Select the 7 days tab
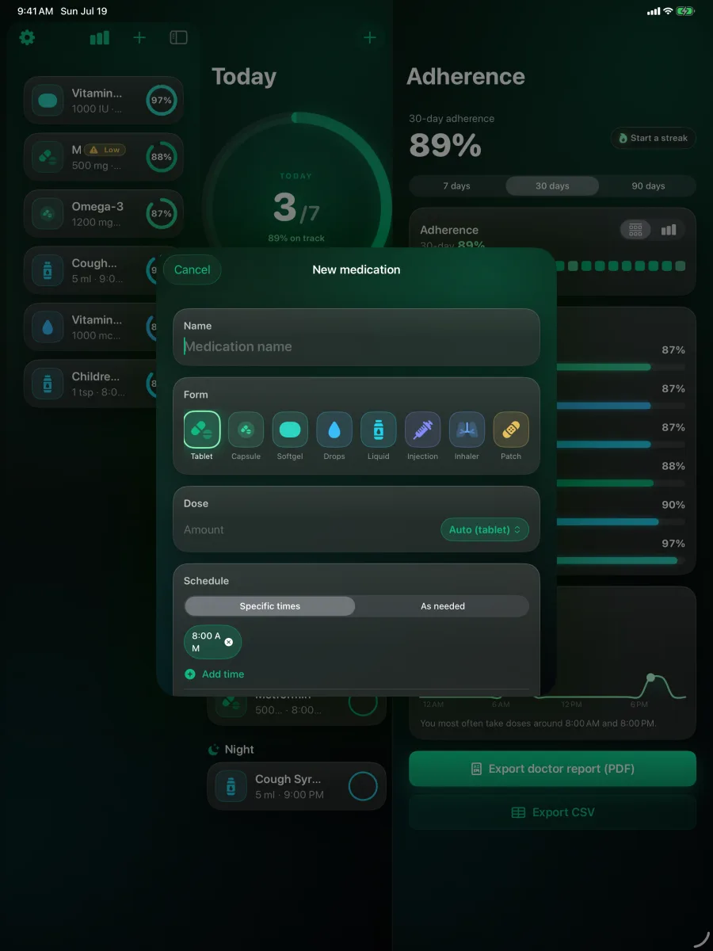 [x=456, y=186]
